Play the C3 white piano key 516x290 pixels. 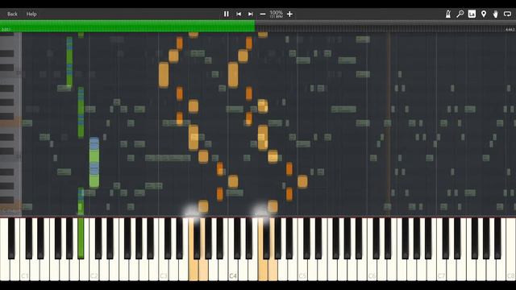[x=163, y=270]
